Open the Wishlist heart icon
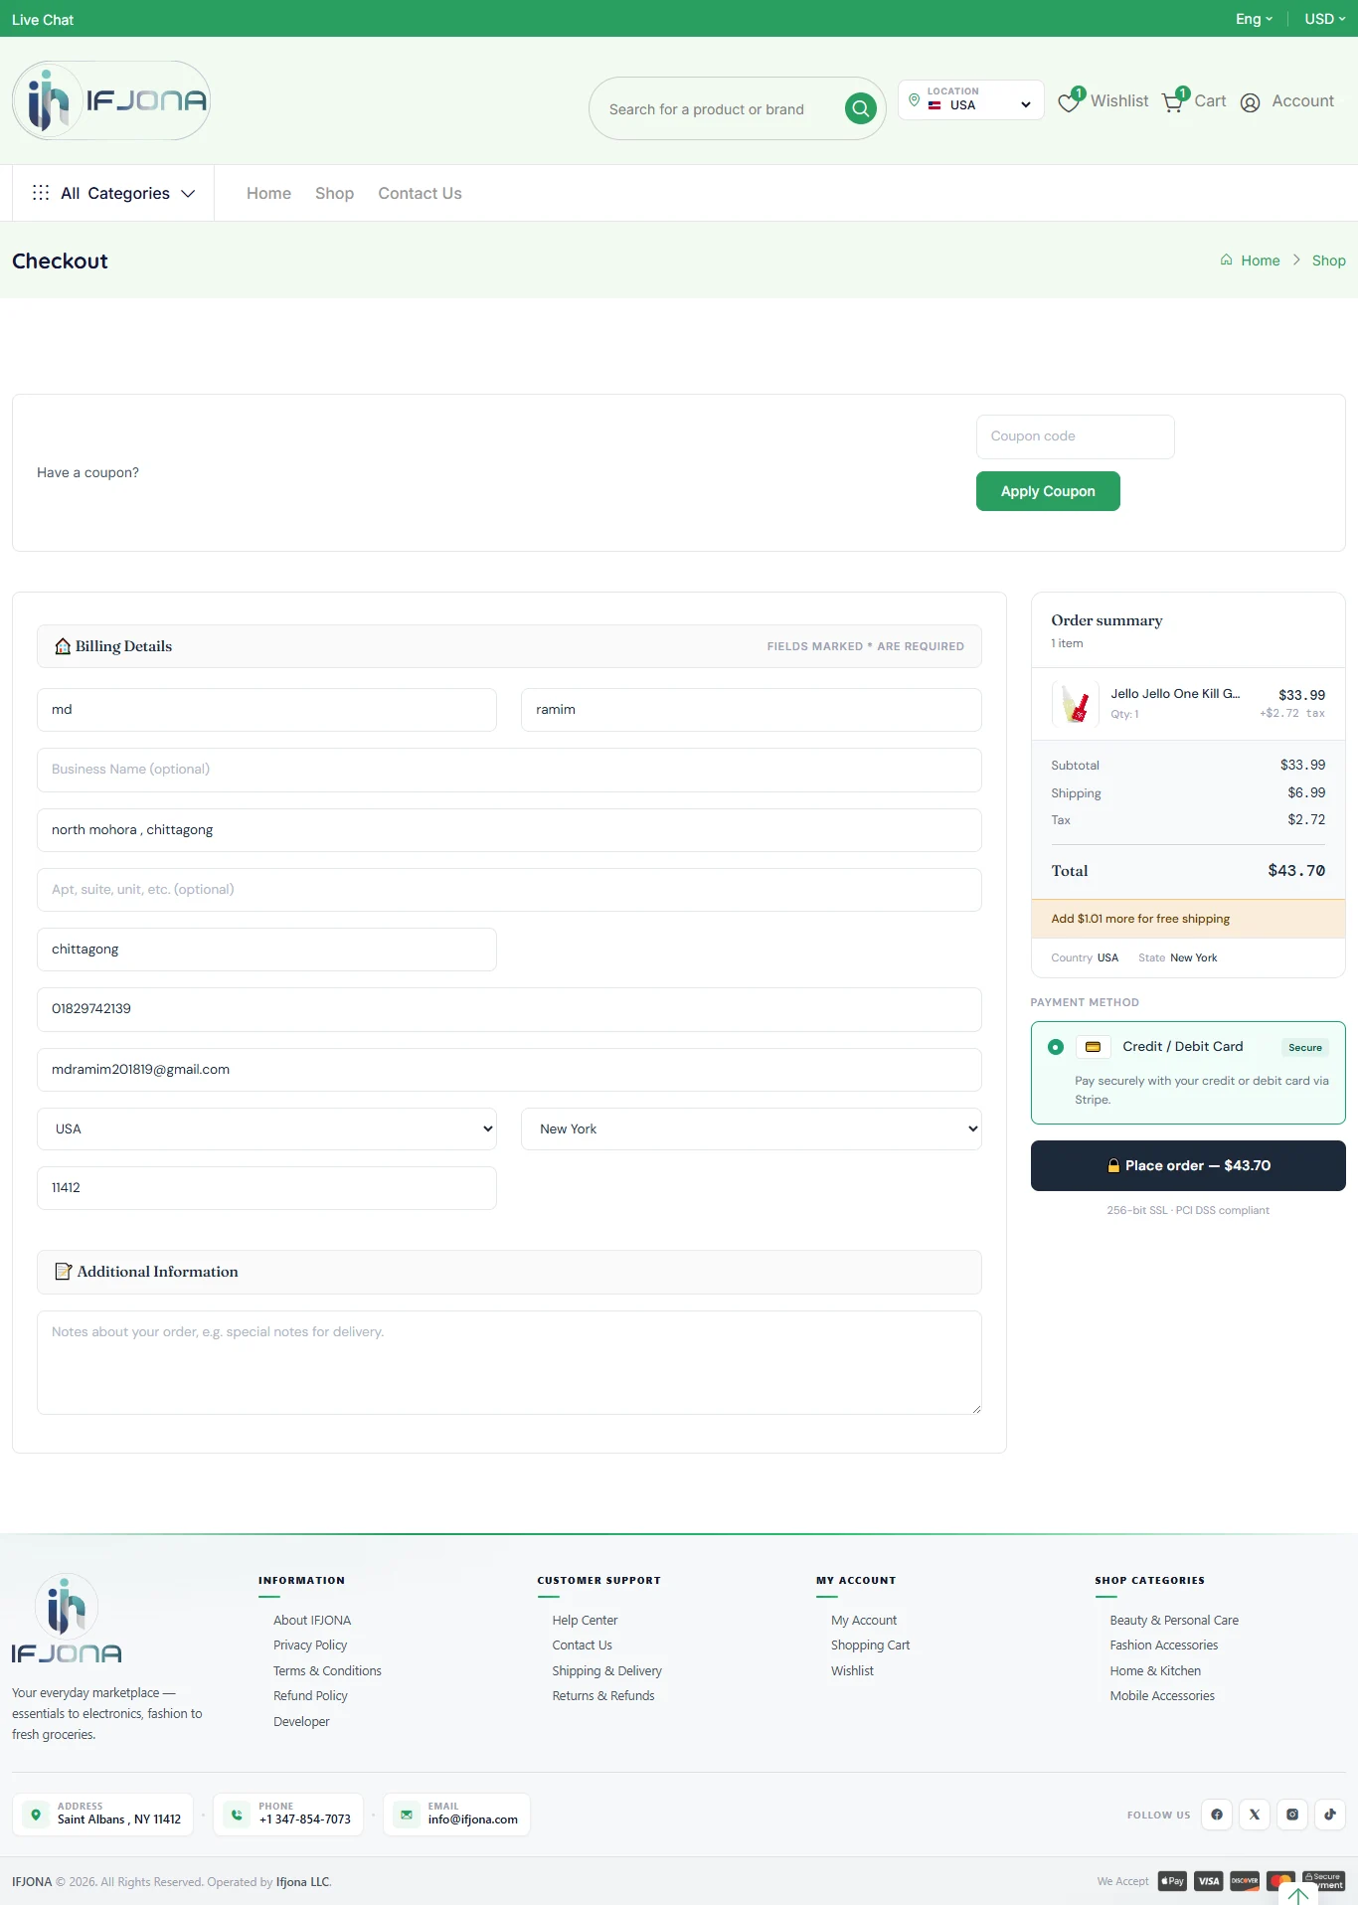The height and width of the screenshot is (1905, 1358). (1069, 101)
